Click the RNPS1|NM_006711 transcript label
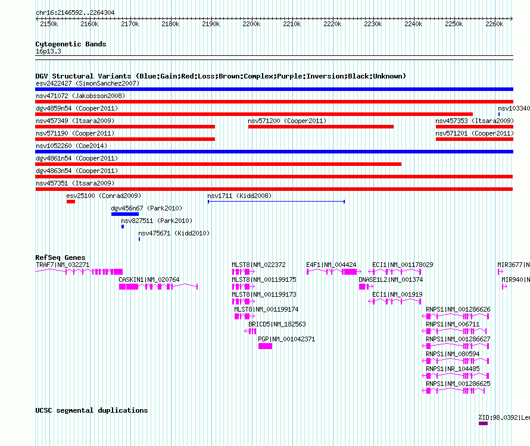Screen dimensions: 530x446 click(x=453, y=324)
